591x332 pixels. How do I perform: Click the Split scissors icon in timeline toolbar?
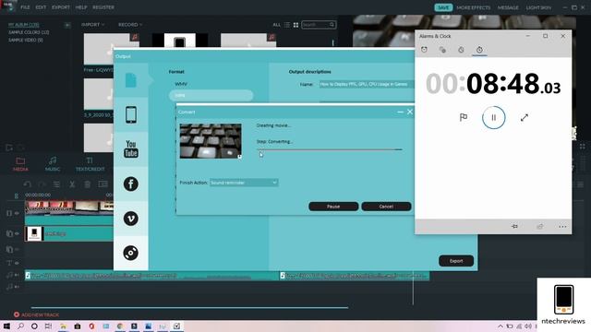click(72, 184)
